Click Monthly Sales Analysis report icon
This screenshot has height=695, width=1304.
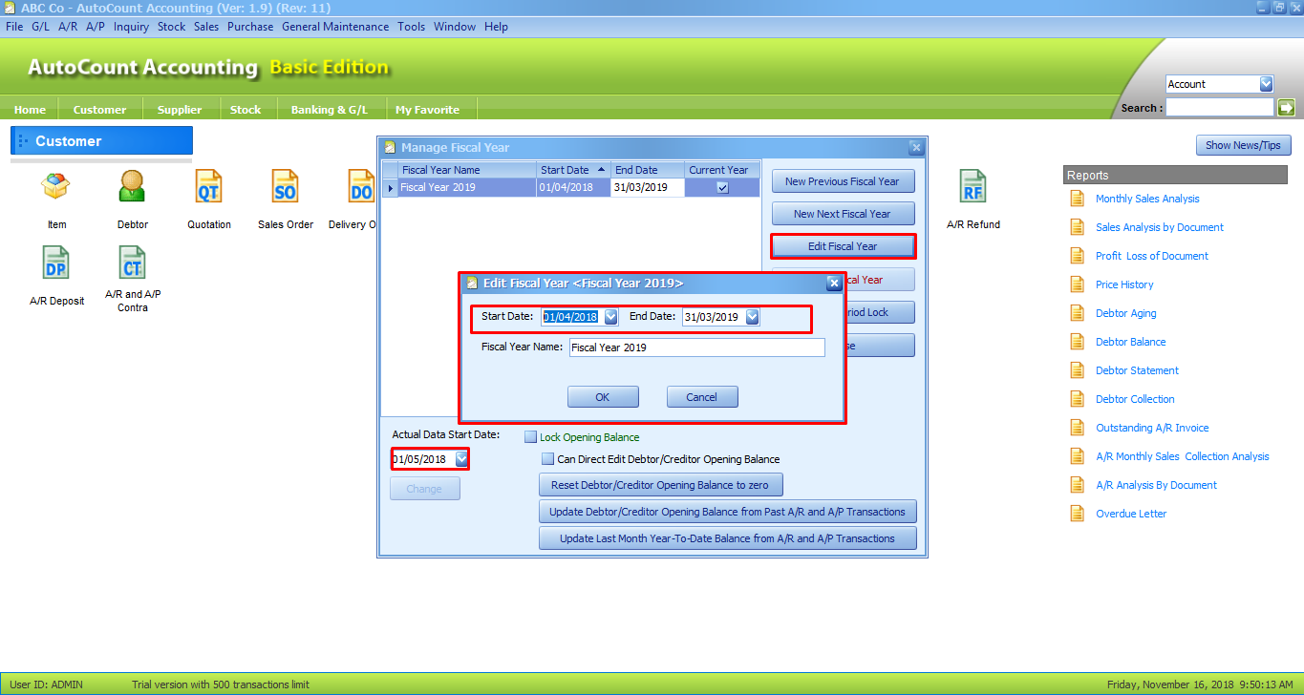[x=1078, y=199]
